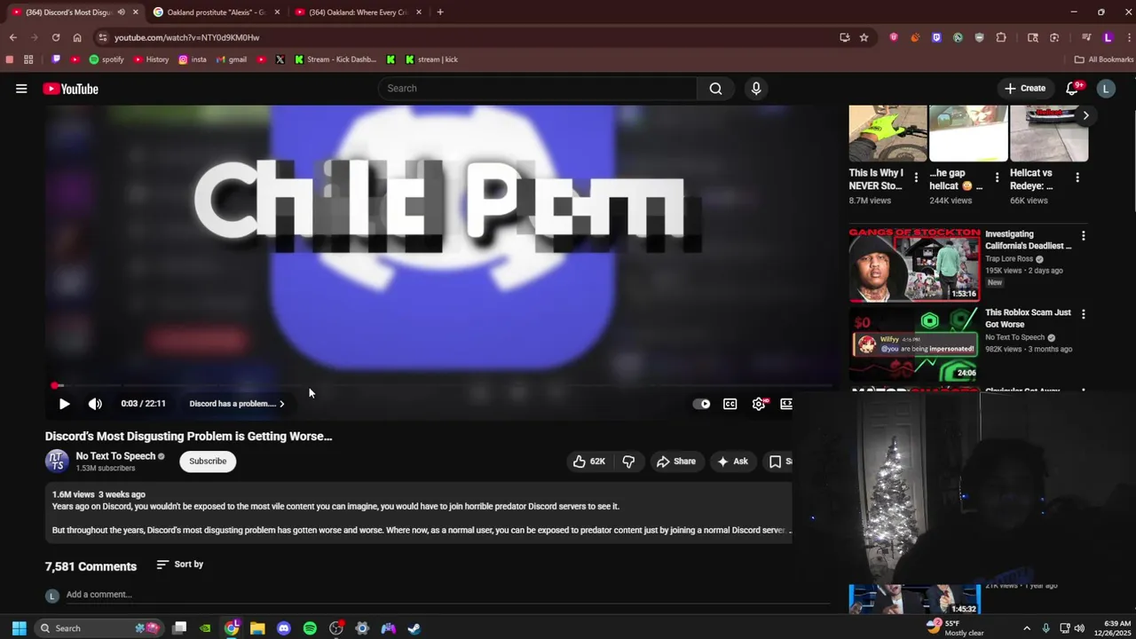Open browser apps grid shortcut
The height and width of the screenshot is (639, 1136).
pos(28,59)
